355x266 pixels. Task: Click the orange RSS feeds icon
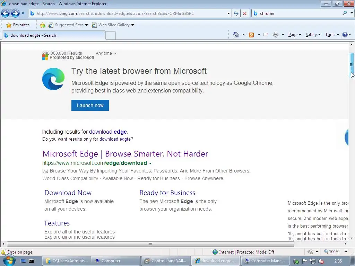coord(251,35)
